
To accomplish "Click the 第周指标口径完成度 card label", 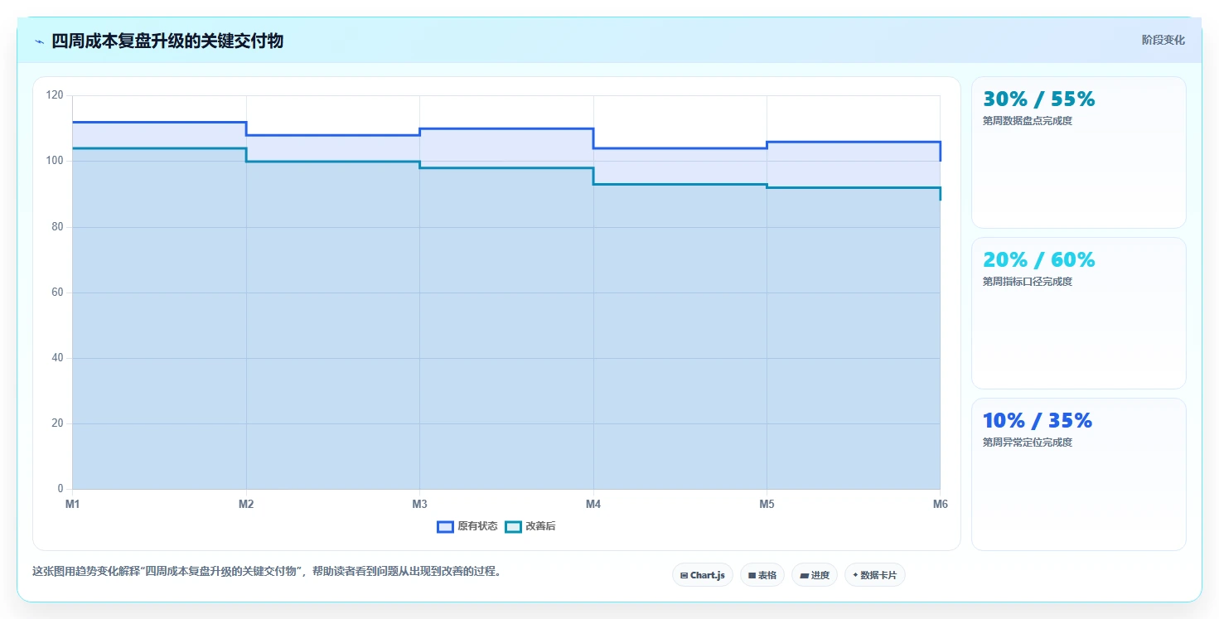I will pos(1028,282).
